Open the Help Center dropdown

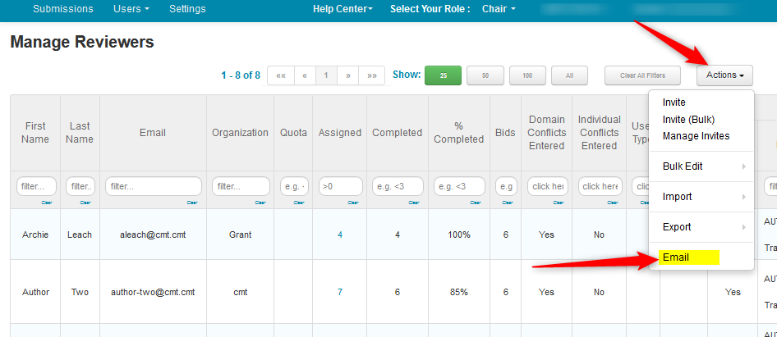(343, 9)
